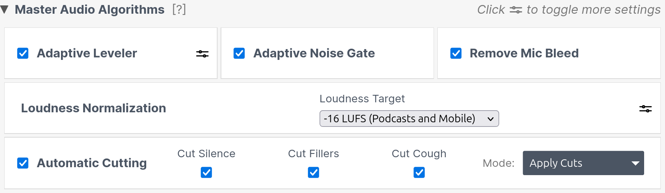Turn off the Remove Mic Bleed checkbox
Screen dimensions: 665x193
(x=456, y=53)
